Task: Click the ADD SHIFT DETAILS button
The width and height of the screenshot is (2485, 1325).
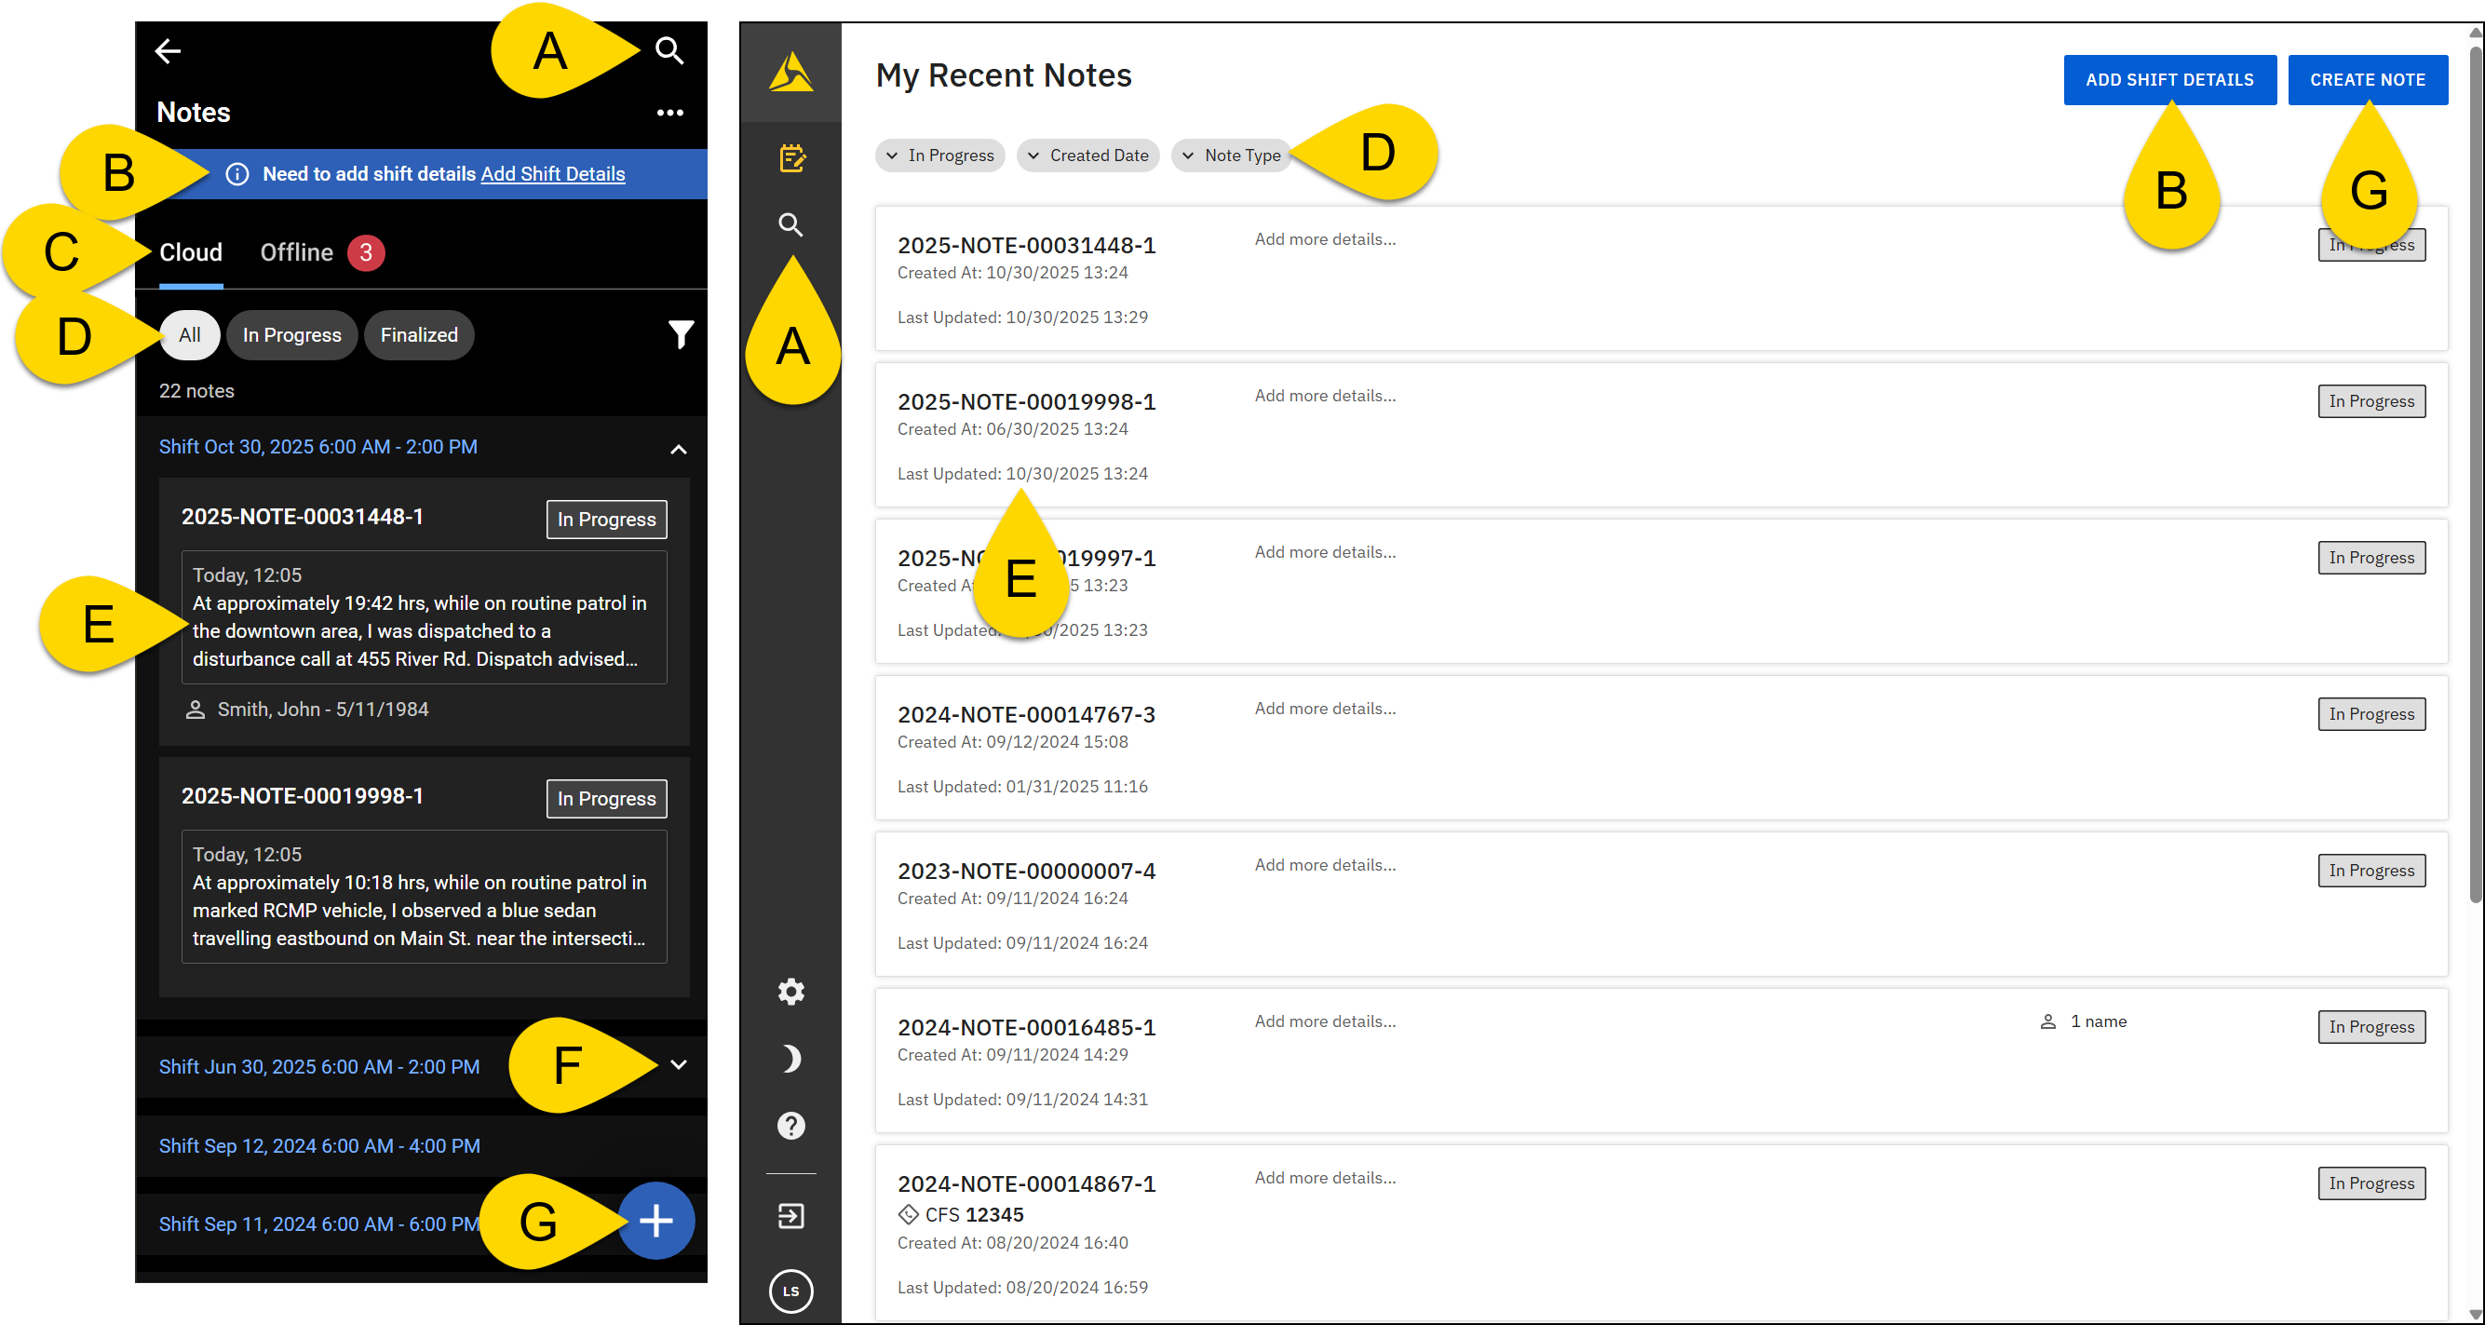Action: (2168, 80)
